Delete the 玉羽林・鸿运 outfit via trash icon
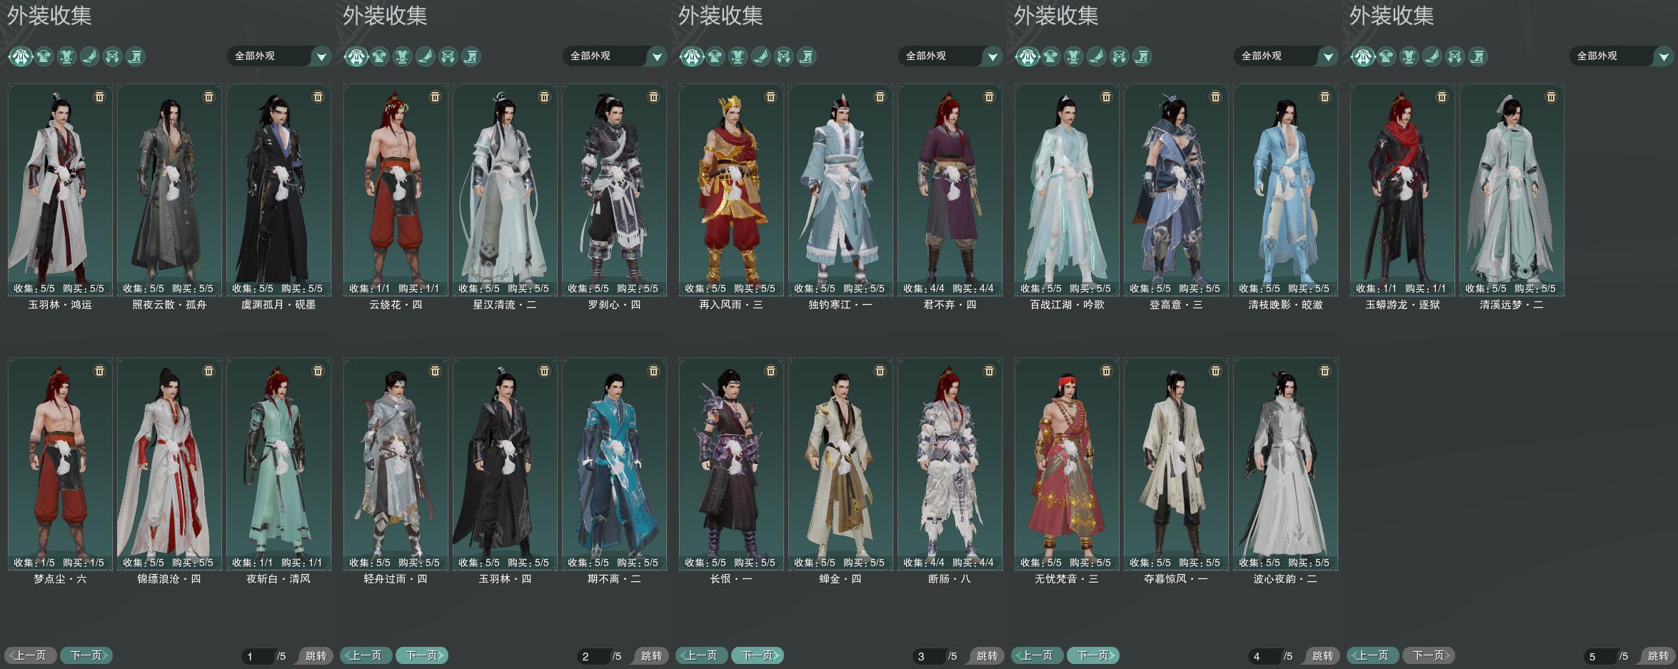Viewport: 1678px width, 669px height. tap(99, 96)
